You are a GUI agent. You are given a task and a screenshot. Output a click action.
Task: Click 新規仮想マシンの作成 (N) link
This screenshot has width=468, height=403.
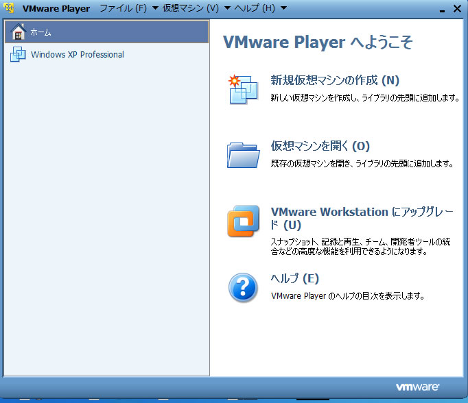pyautogui.click(x=335, y=80)
